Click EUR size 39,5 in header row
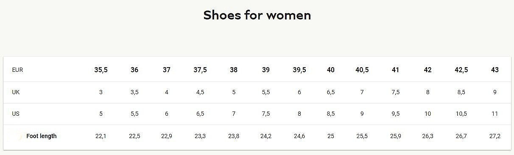Screen dimensions: 514x155 pyautogui.click(x=299, y=70)
